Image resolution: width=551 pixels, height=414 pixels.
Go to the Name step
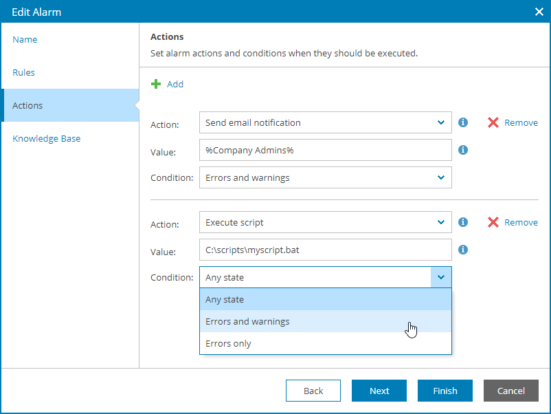[x=25, y=39]
